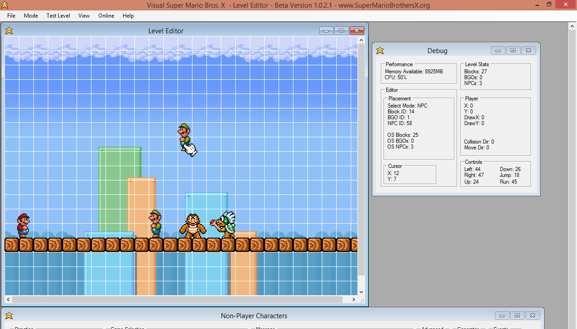Click the "Up: 24" control value
Screen dimensions: 577x329
[472, 182]
